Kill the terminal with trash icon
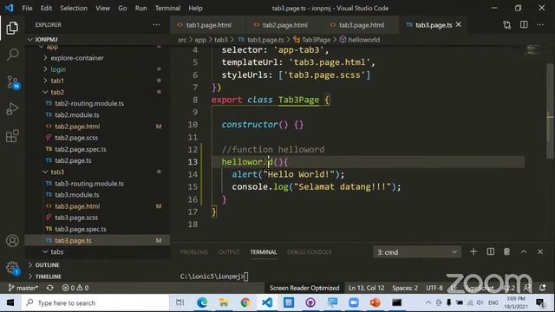The width and height of the screenshot is (555, 312). click(x=506, y=252)
